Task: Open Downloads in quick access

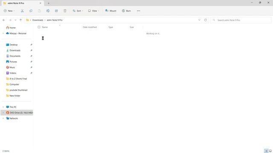Action: point(13,50)
